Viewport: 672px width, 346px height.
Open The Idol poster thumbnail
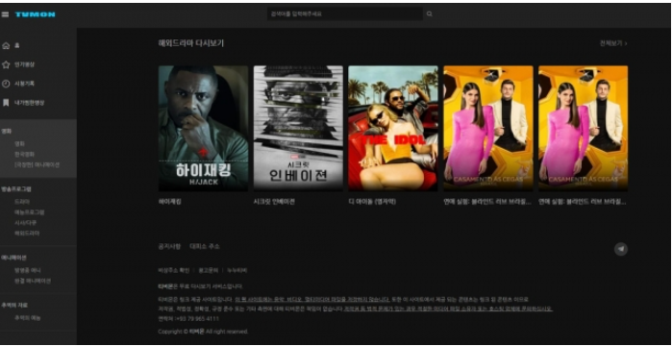(393, 128)
